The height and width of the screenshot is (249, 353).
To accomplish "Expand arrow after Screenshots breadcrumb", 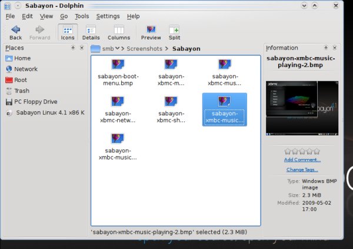I will click(166, 49).
